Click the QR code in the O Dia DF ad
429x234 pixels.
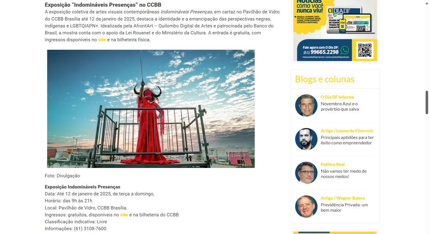point(364,50)
